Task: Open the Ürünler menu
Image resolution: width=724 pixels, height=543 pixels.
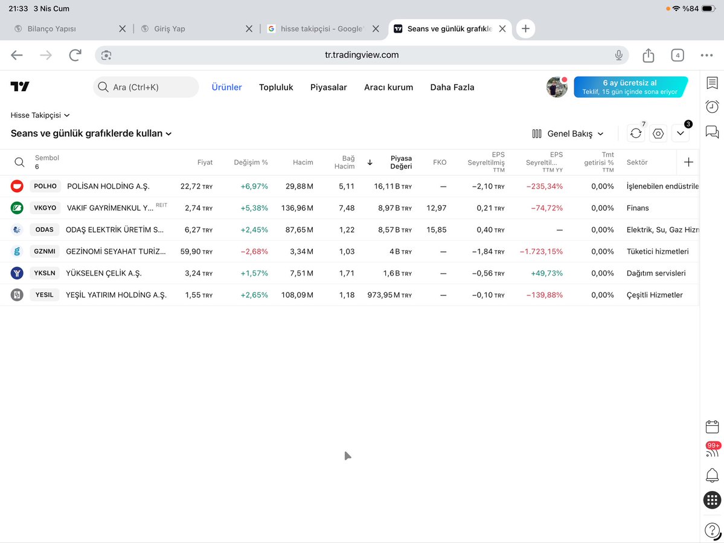Action: (x=226, y=87)
